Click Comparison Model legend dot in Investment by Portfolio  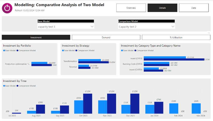point(17,51)
